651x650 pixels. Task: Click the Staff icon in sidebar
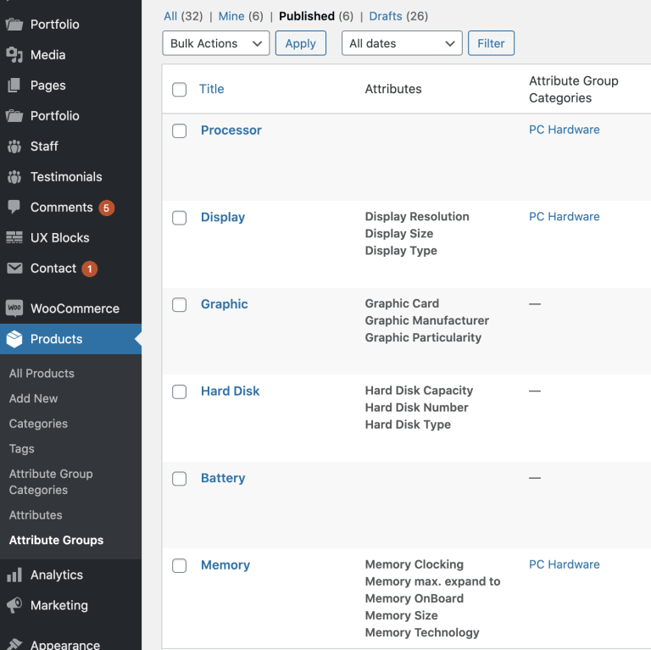pyautogui.click(x=14, y=147)
